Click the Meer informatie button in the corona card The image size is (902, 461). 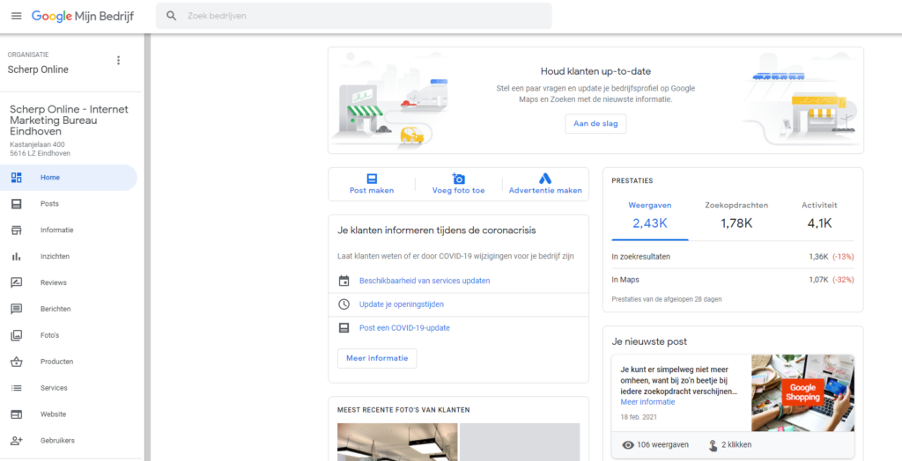[377, 358]
